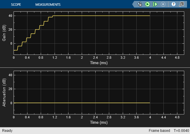The height and width of the screenshot is (134, 190).
Task: Click the 4.8 time tick under Attenuation plot
Action: [177, 117]
